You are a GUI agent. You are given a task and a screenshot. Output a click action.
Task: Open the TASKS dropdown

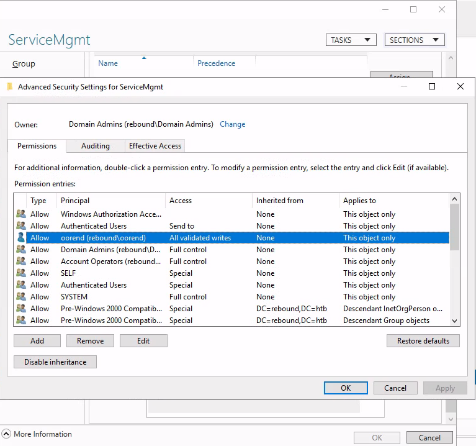point(351,40)
